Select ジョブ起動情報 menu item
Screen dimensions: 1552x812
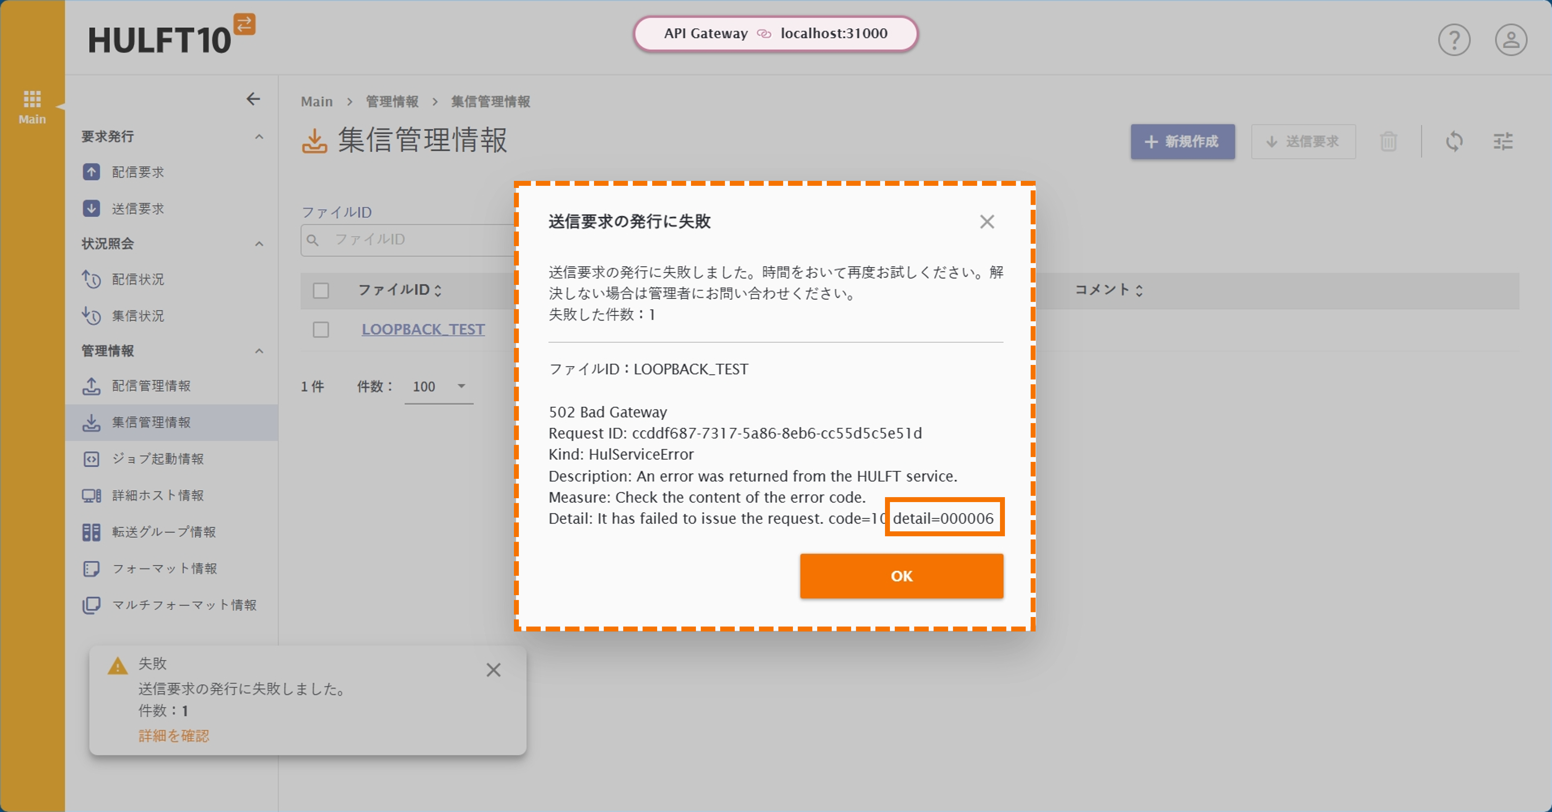[x=158, y=458]
